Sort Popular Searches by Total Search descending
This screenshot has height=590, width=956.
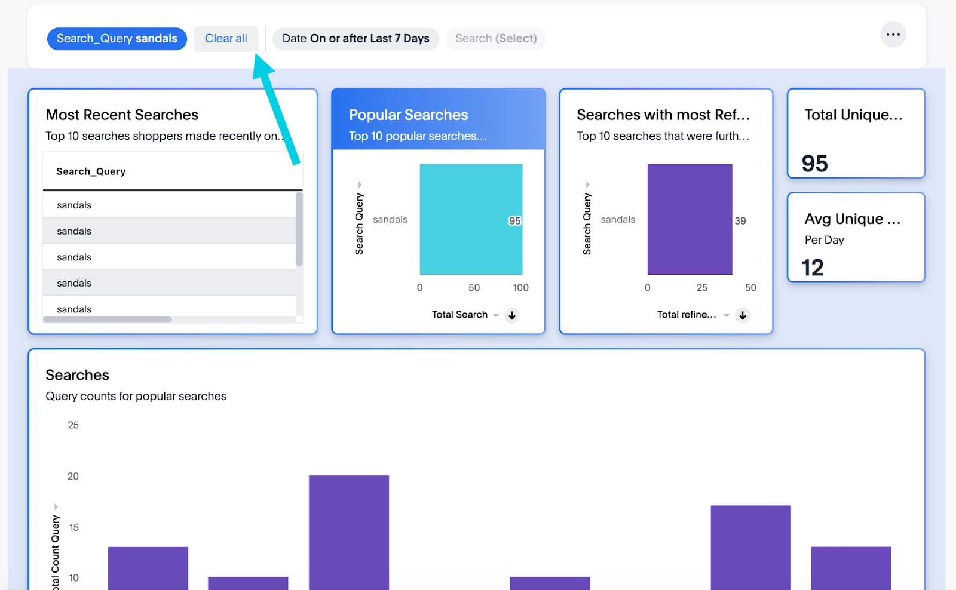512,315
